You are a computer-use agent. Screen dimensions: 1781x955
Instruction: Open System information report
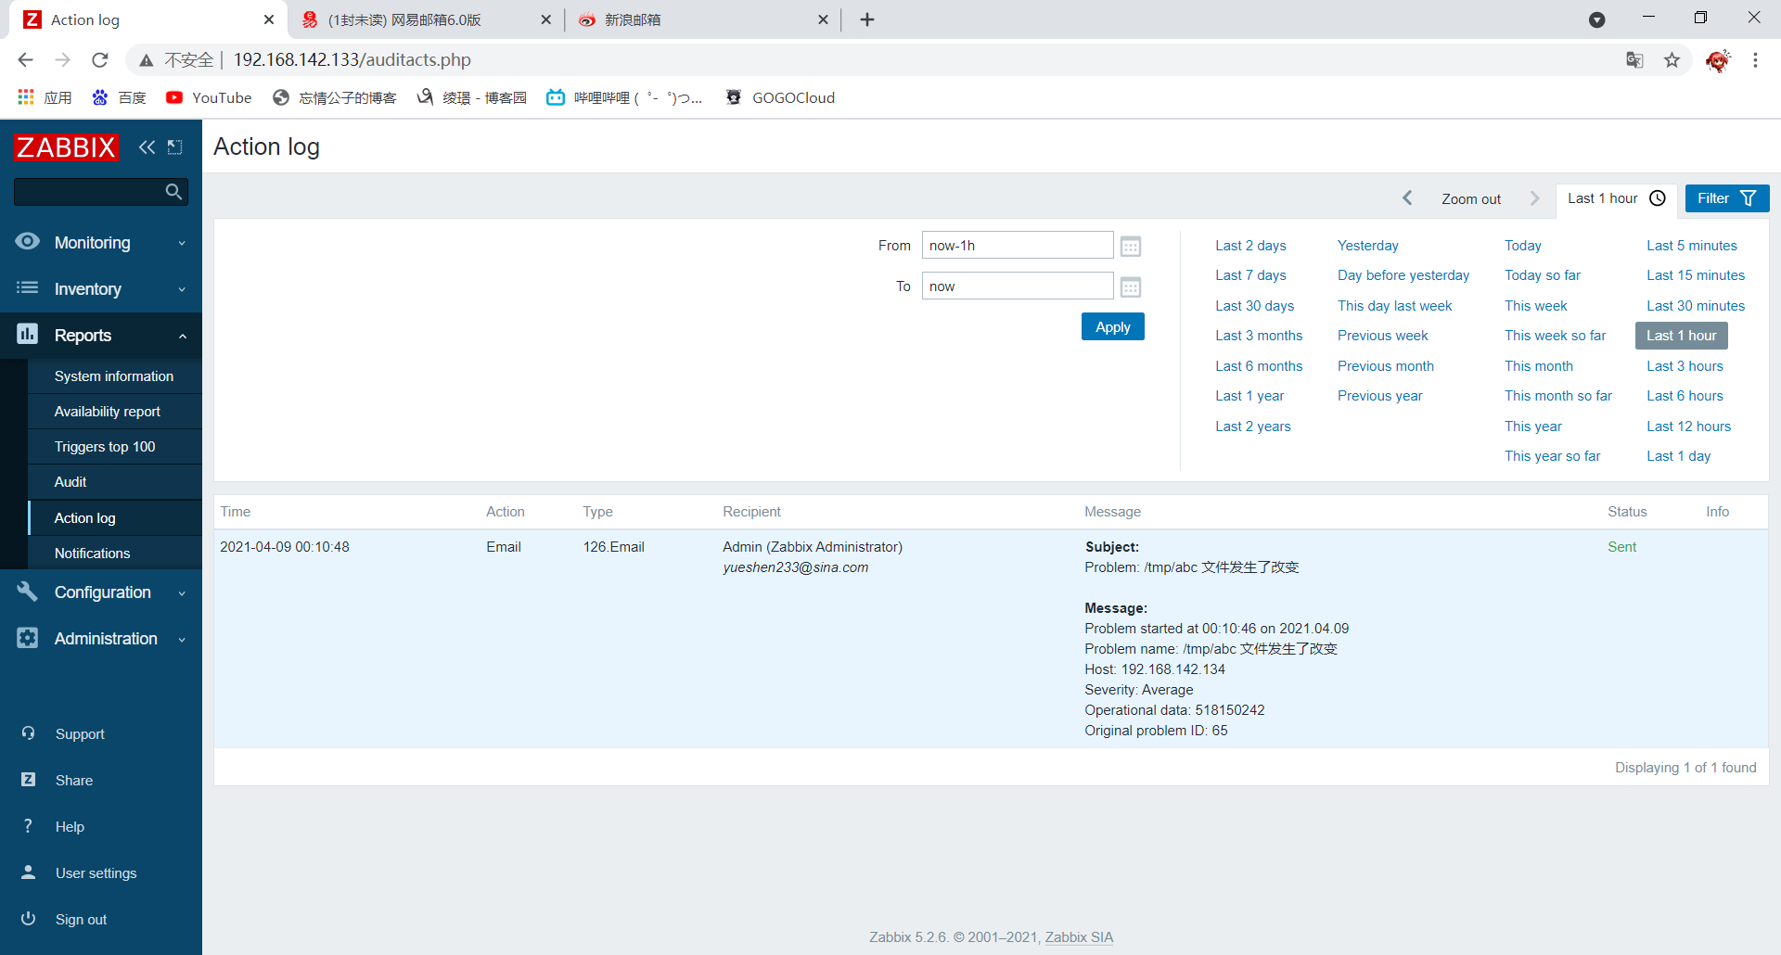[x=114, y=376]
